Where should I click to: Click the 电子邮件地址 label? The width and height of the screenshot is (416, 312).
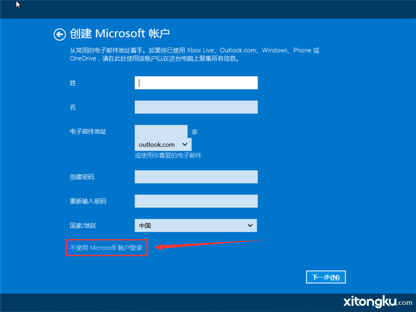88,131
